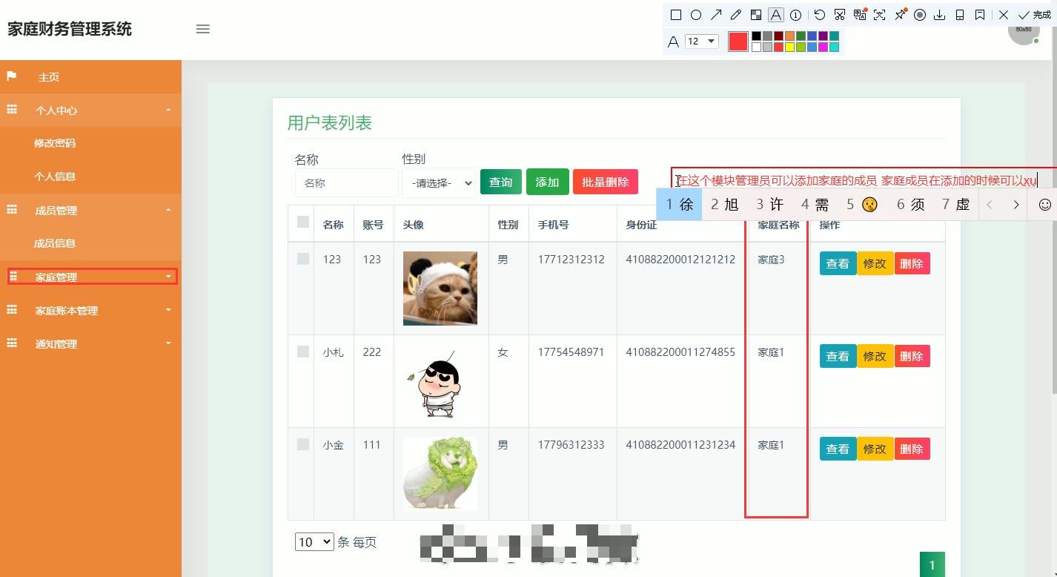Open the 性别 -请选择- dropdown
The image size is (1057, 577).
coord(439,182)
